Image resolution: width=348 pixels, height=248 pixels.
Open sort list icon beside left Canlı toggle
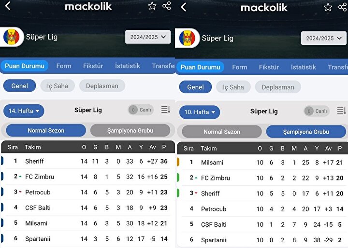tap(166, 110)
